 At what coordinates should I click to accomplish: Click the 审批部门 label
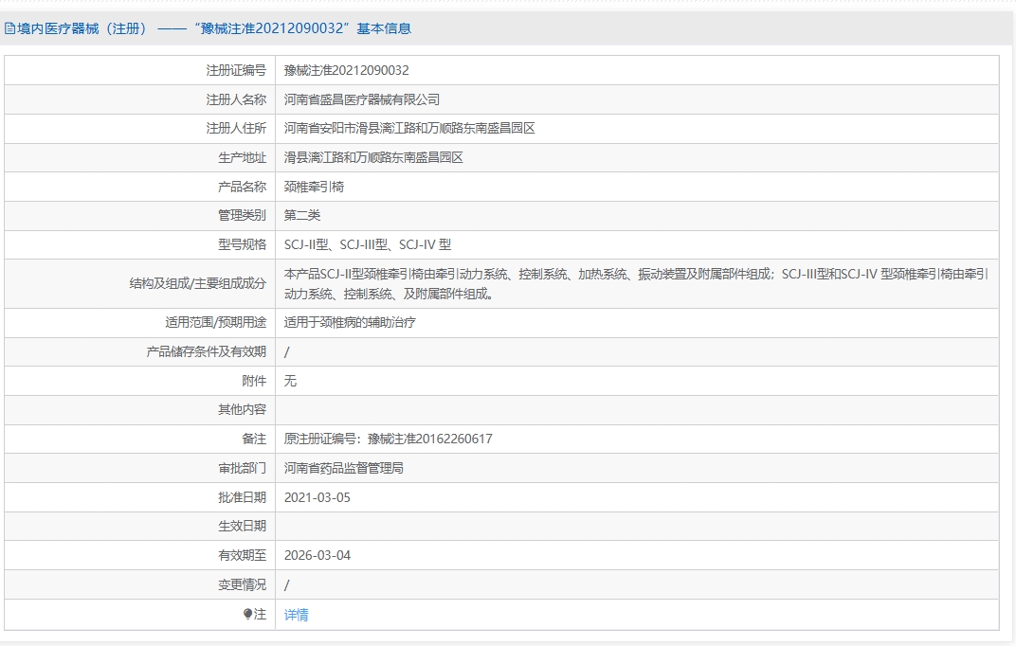click(x=243, y=468)
